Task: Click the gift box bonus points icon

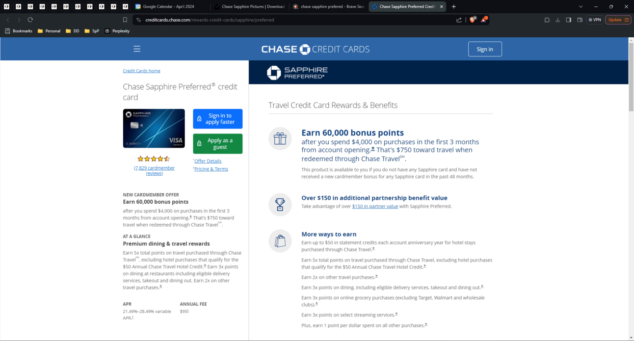Action: tap(280, 139)
